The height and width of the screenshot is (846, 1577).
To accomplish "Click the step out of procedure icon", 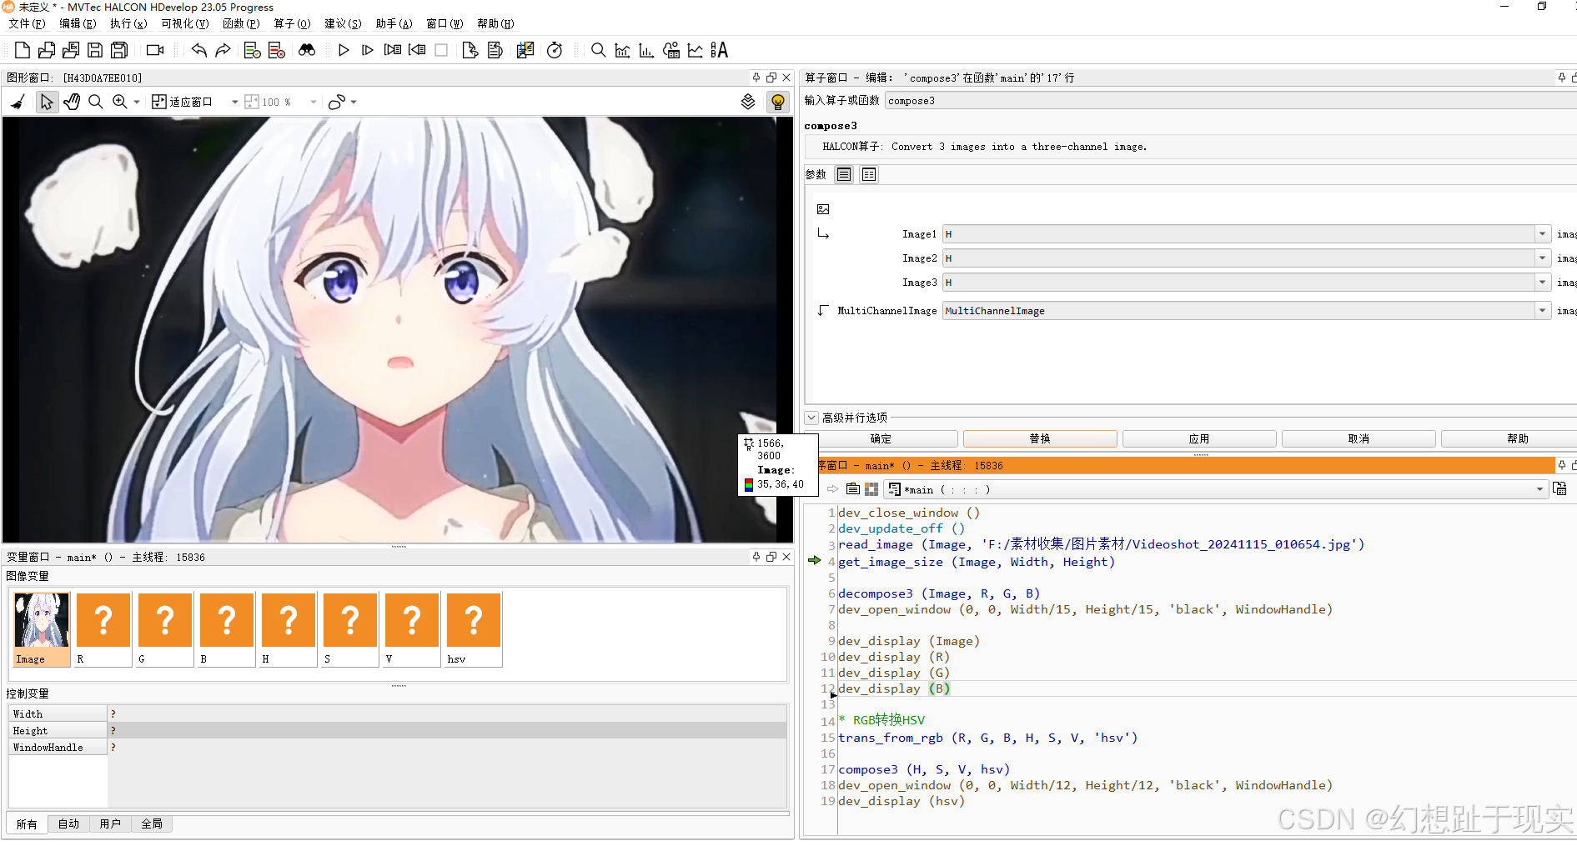I will tap(417, 50).
